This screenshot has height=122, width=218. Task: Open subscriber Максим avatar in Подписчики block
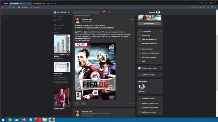(x=142, y=87)
